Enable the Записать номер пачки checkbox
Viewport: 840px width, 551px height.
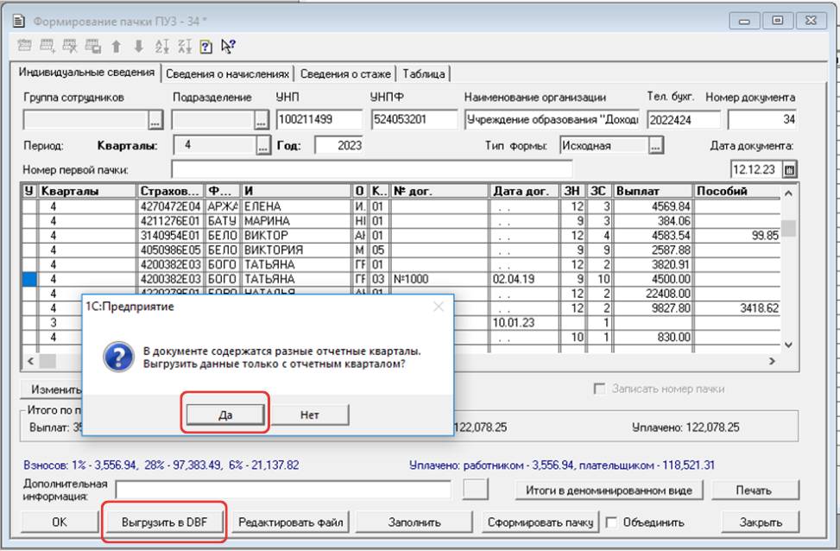(599, 389)
